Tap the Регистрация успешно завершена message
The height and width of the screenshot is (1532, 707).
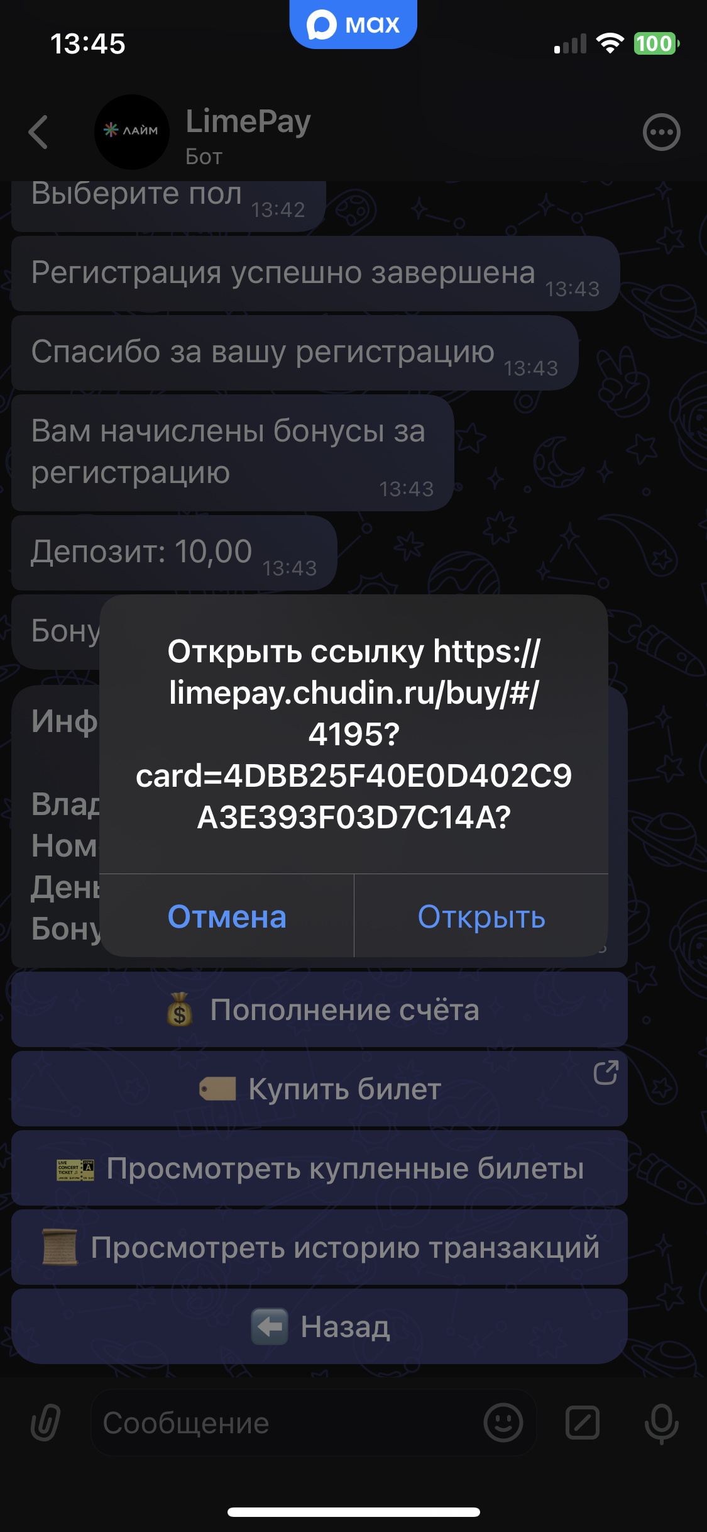315,274
